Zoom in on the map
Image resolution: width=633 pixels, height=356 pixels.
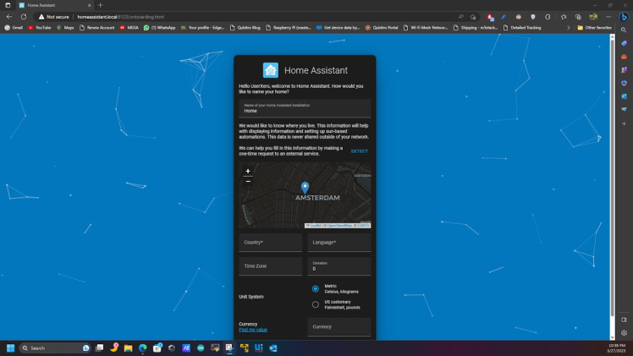pos(248,172)
